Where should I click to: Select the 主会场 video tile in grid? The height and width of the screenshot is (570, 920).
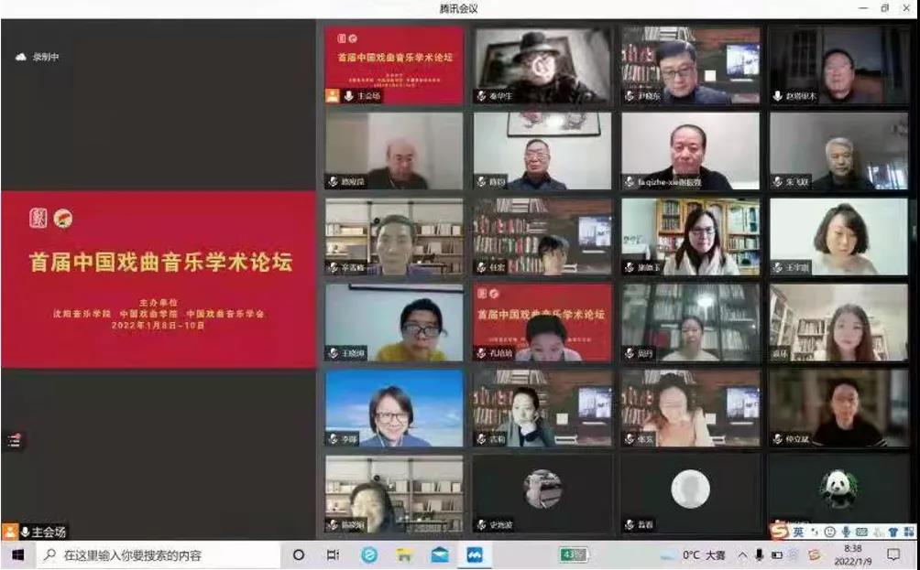click(394, 64)
